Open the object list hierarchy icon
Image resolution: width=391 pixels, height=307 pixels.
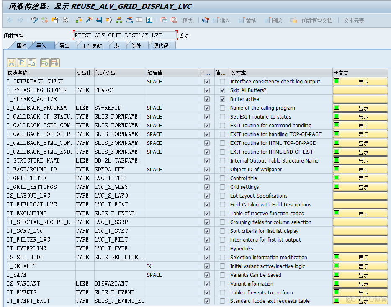click(x=119, y=20)
